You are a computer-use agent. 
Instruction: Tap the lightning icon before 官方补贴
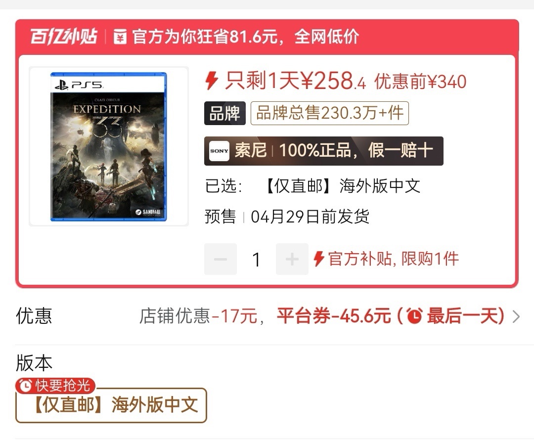click(x=319, y=259)
